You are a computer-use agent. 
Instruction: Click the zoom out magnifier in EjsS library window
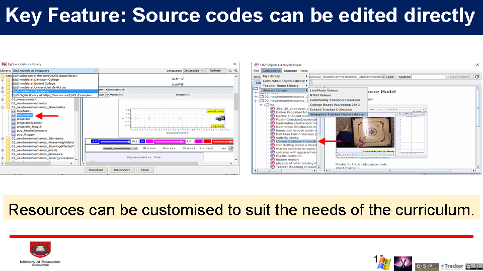[x=230, y=71]
